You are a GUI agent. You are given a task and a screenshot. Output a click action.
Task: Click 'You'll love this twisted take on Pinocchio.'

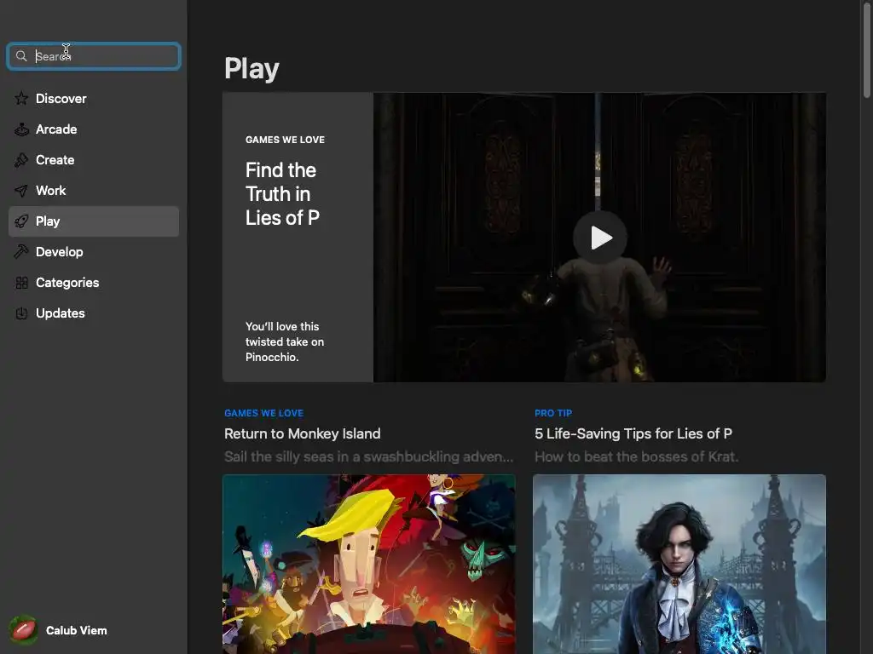click(x=285, y=342)
